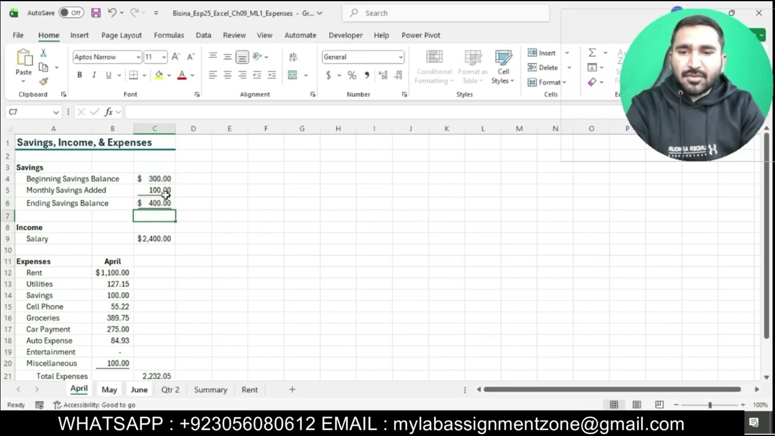The width and height of the screenshot is (775, 436).
Task: Click the Save floppy disk icon
Action: tap(96, 13)
